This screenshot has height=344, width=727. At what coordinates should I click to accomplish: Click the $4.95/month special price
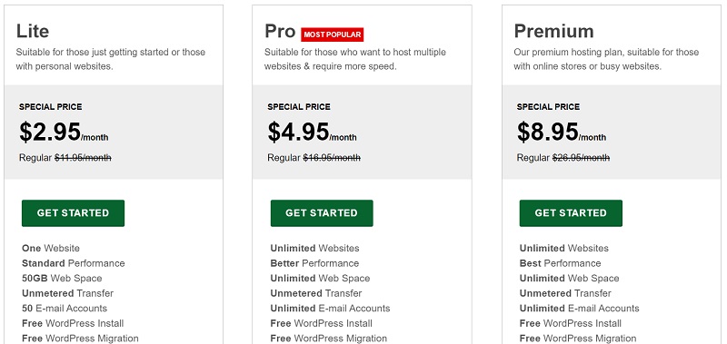coord(312,132)
